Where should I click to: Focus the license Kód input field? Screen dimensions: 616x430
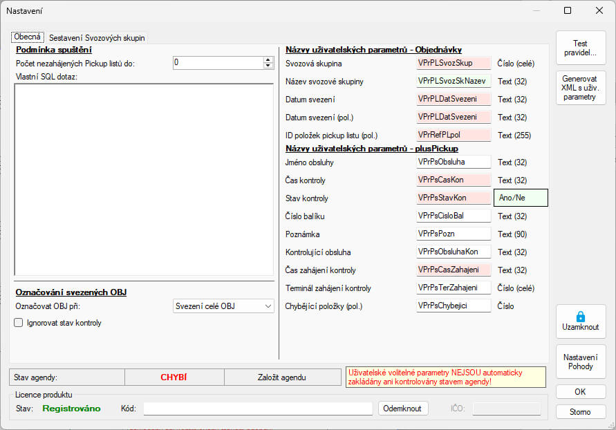point(258,409)
